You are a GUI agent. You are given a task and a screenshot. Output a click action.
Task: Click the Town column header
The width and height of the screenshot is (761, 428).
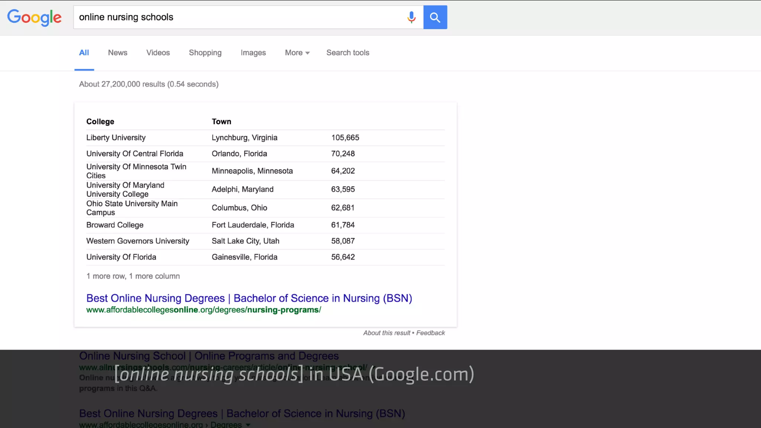(221, 121)
